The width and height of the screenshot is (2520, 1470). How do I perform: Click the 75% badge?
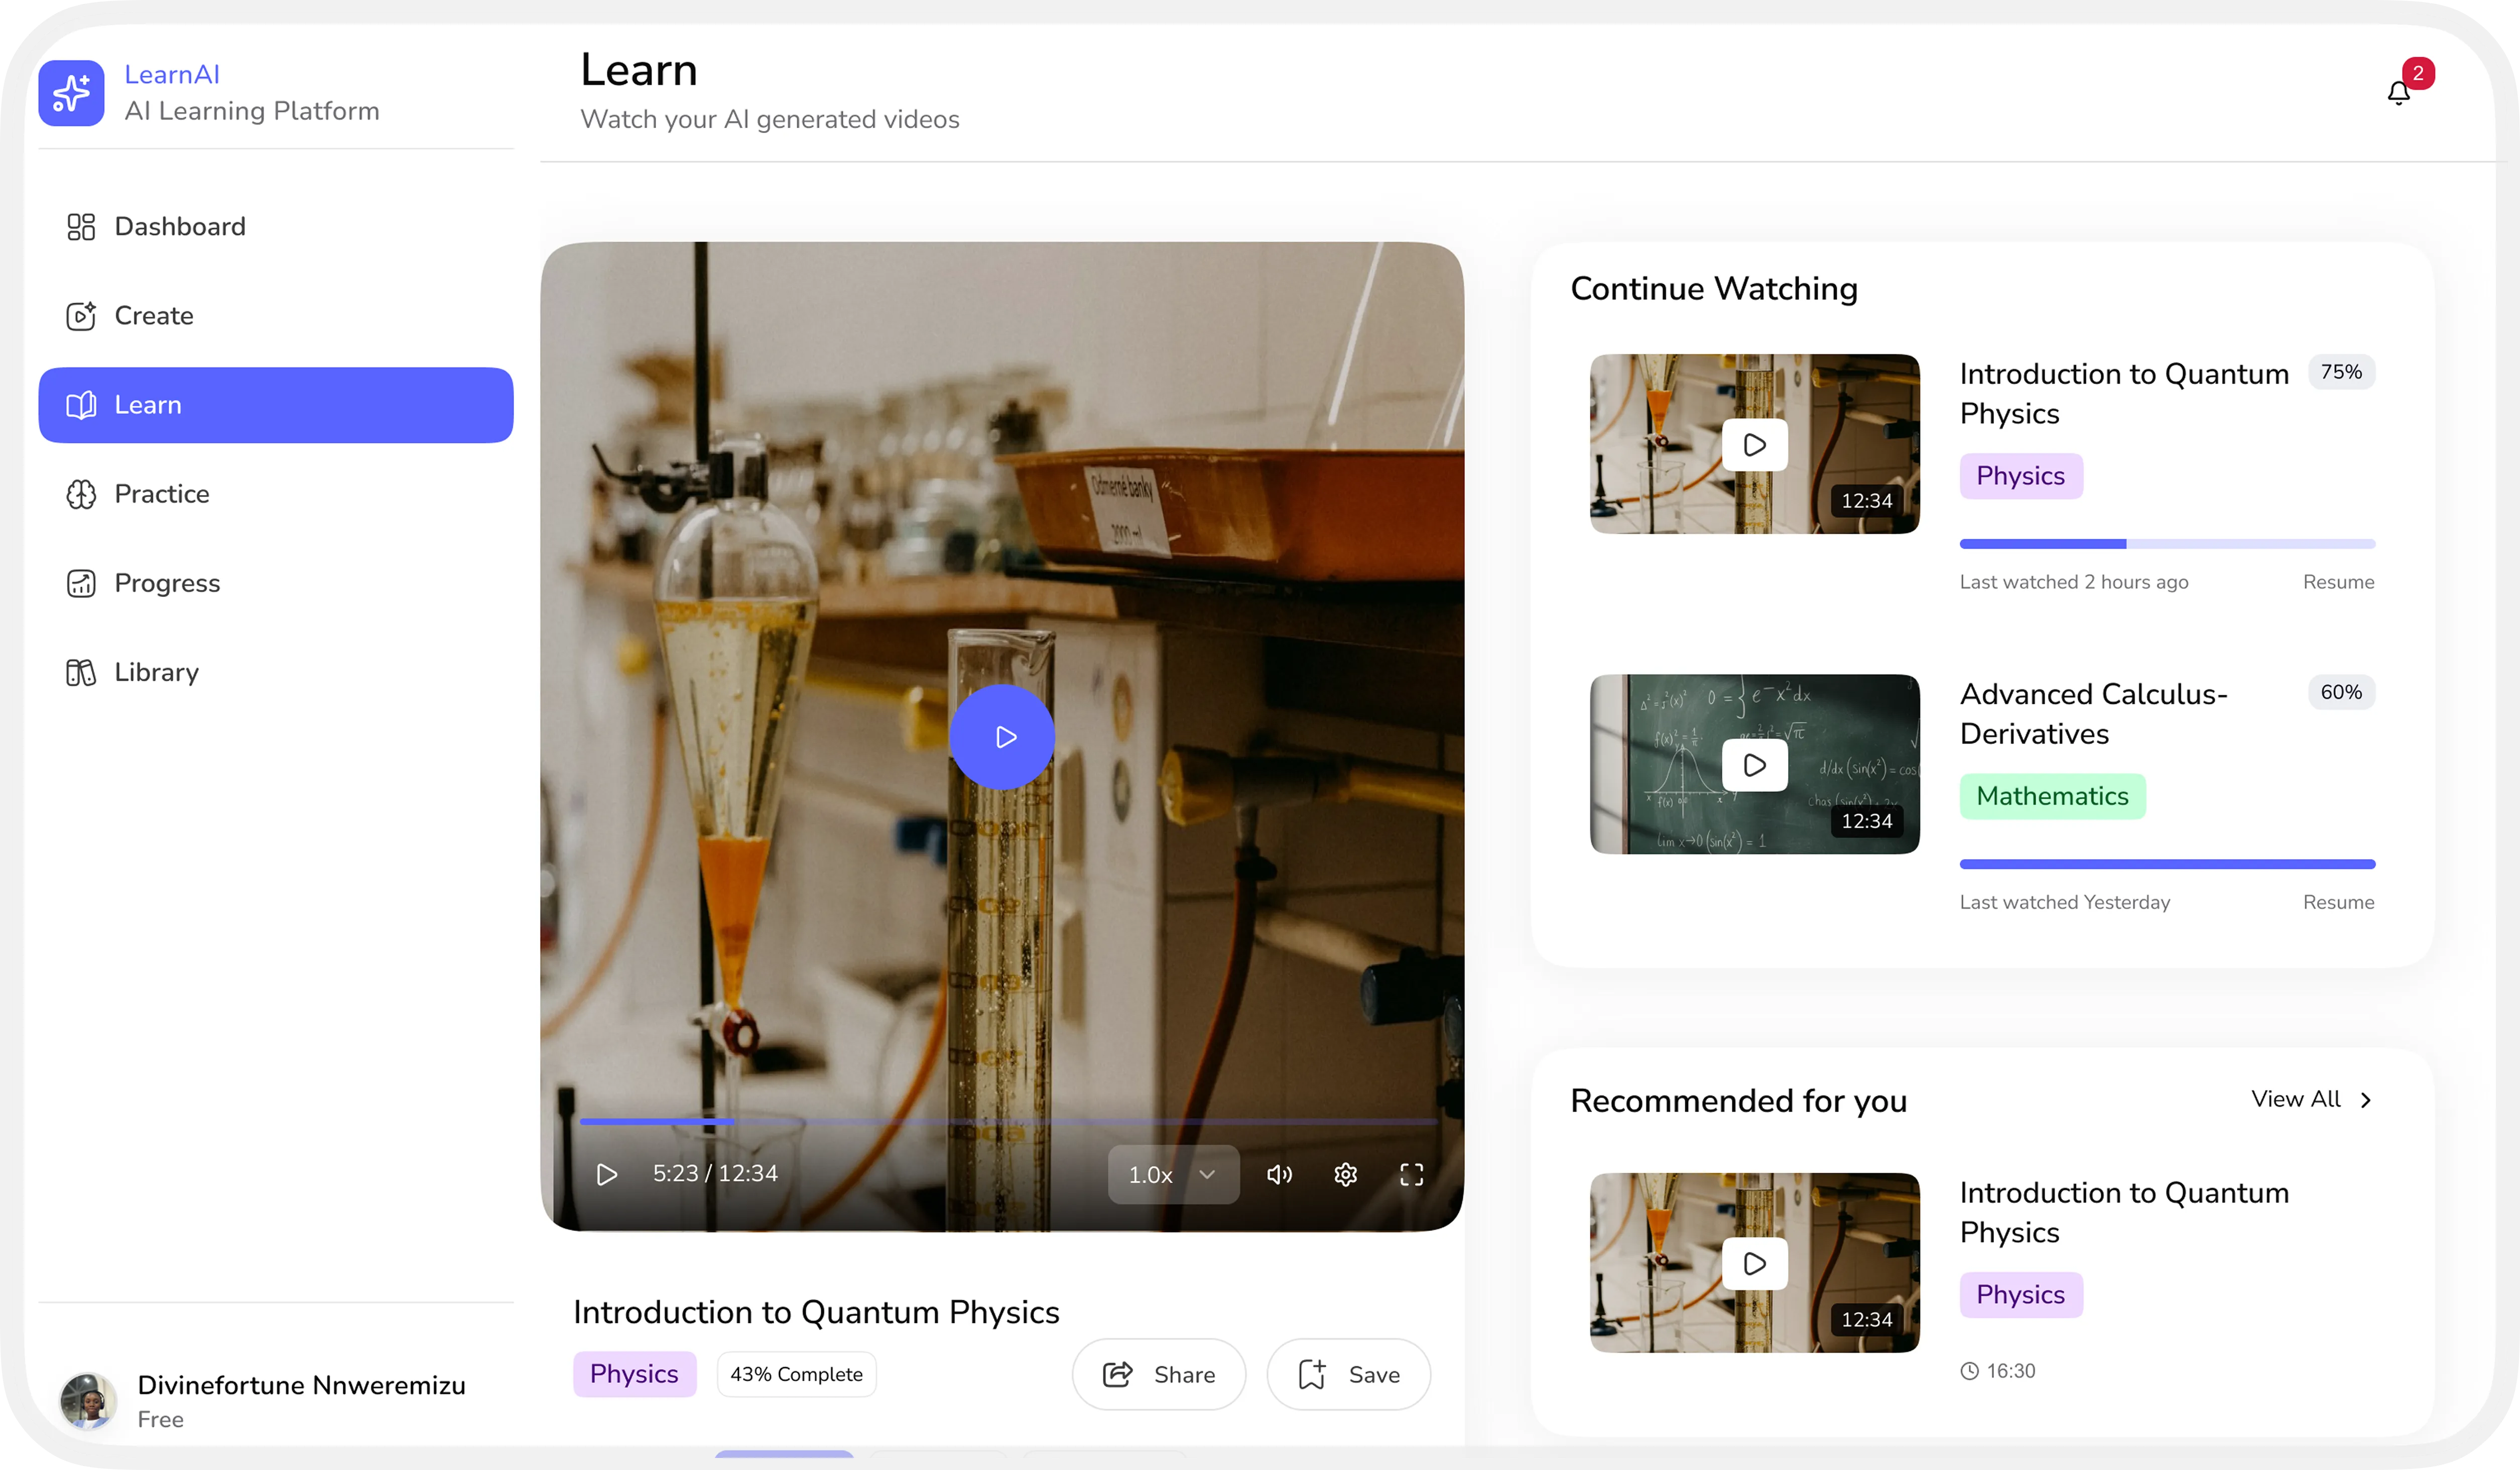(x=2341, y=372)
